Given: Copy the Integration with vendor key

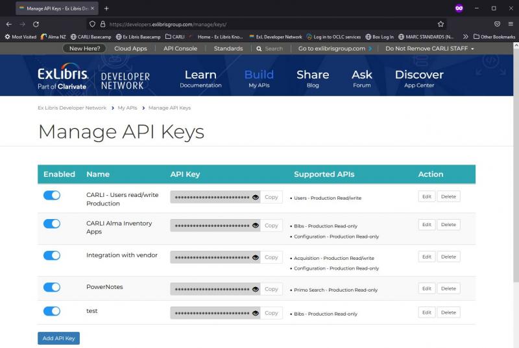Looking at the screenshot, I should 271,257.
